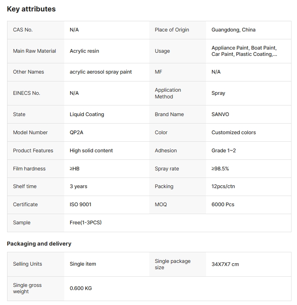297x305 pixels.
Task: Click the Key attributes heading
Action: click(x=31, y=9)
